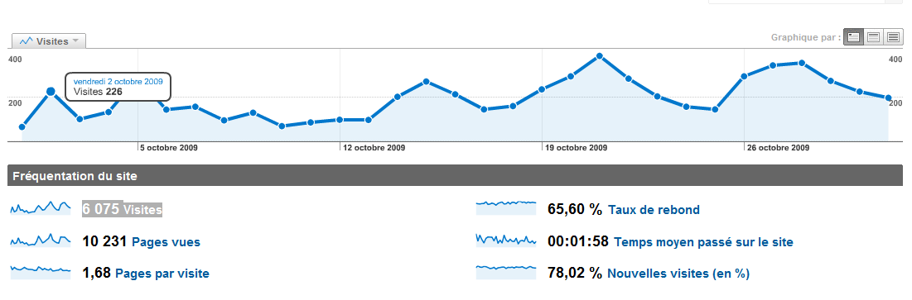Select the highest peak data point
The width and height of the screenshot is (912, 300).
[x=599, y=56]
